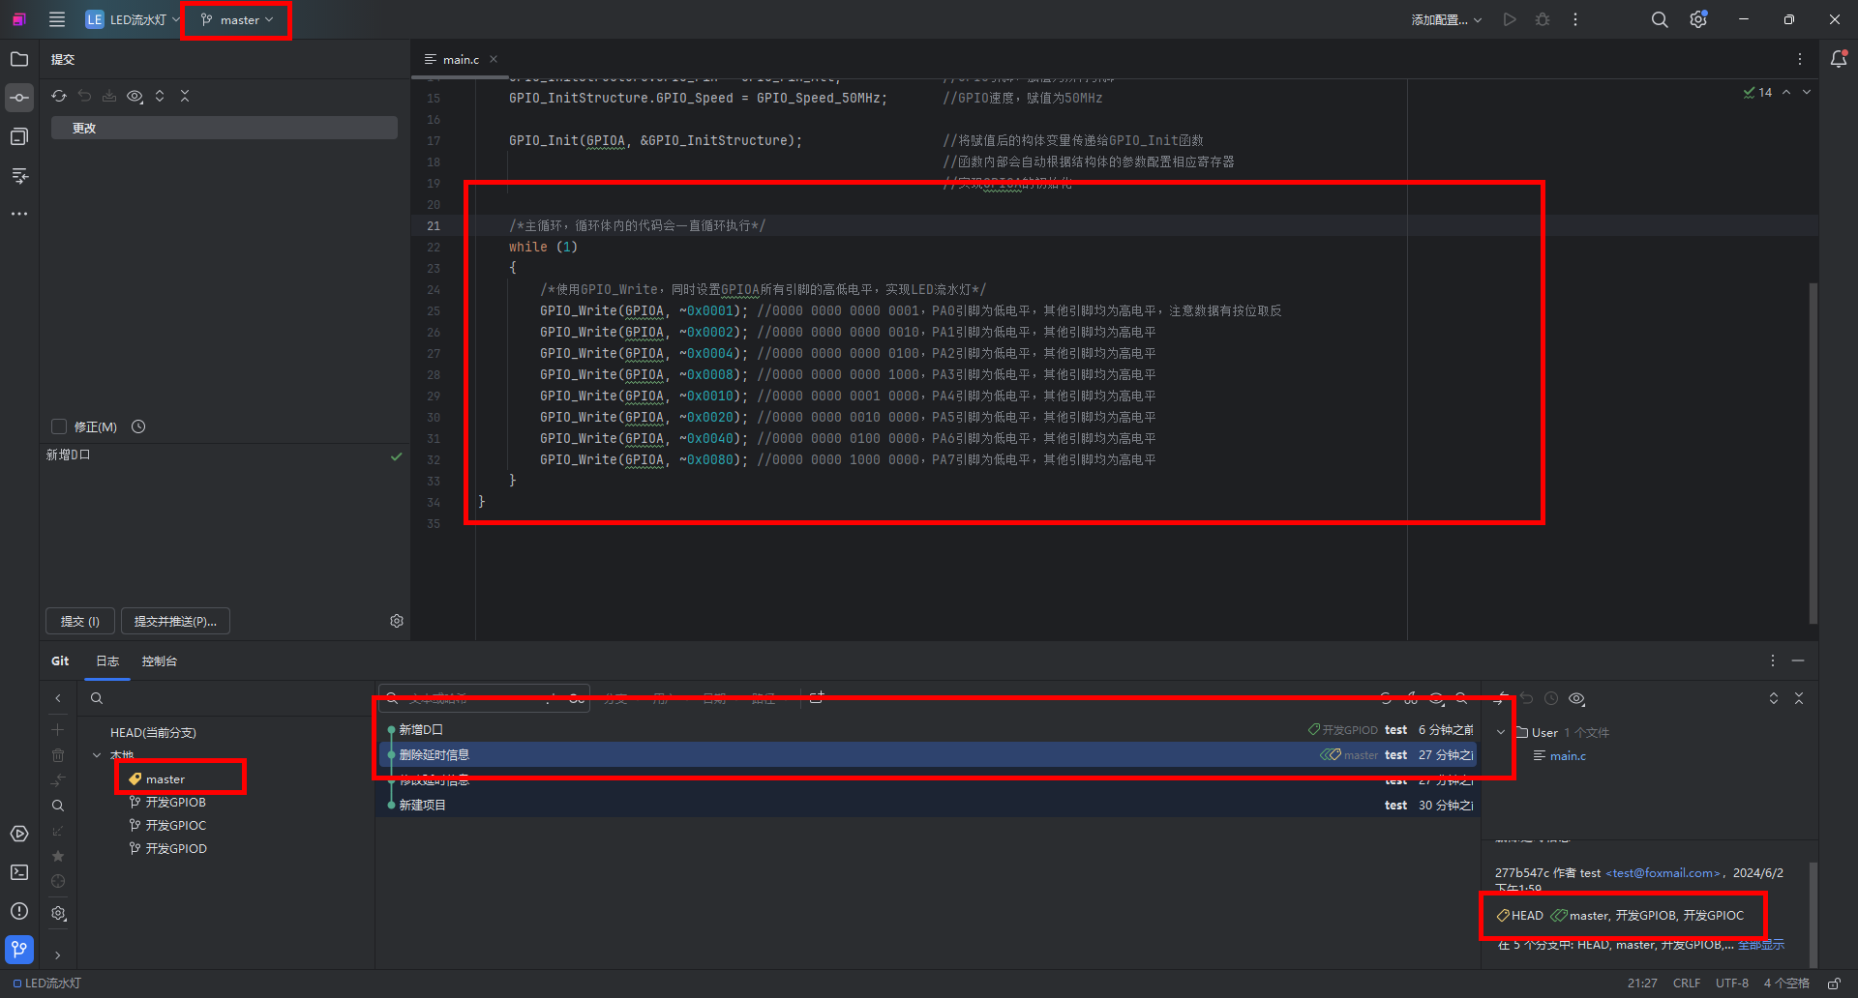This screenshot has height=998, width=1858.
Task: Open the Problems tool window icon
Action: point(19,911)
